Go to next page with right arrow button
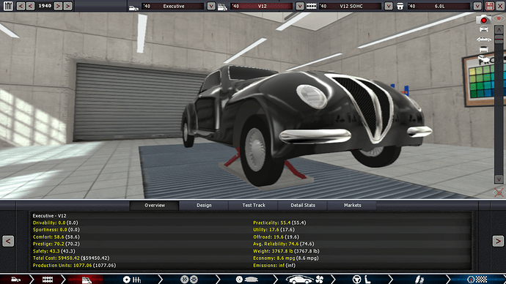Viewport: 506px width, 284px height. pos(498,241)
